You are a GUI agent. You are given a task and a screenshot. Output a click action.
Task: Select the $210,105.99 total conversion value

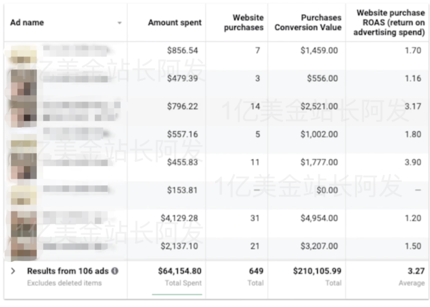(x=317, y=271)
